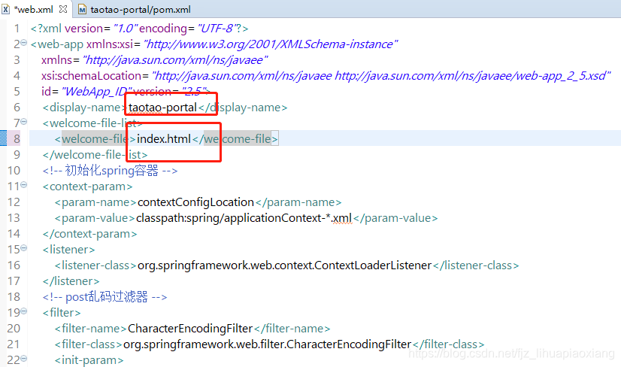Click the Maven icon on pom.xml tab

point(82,10)
